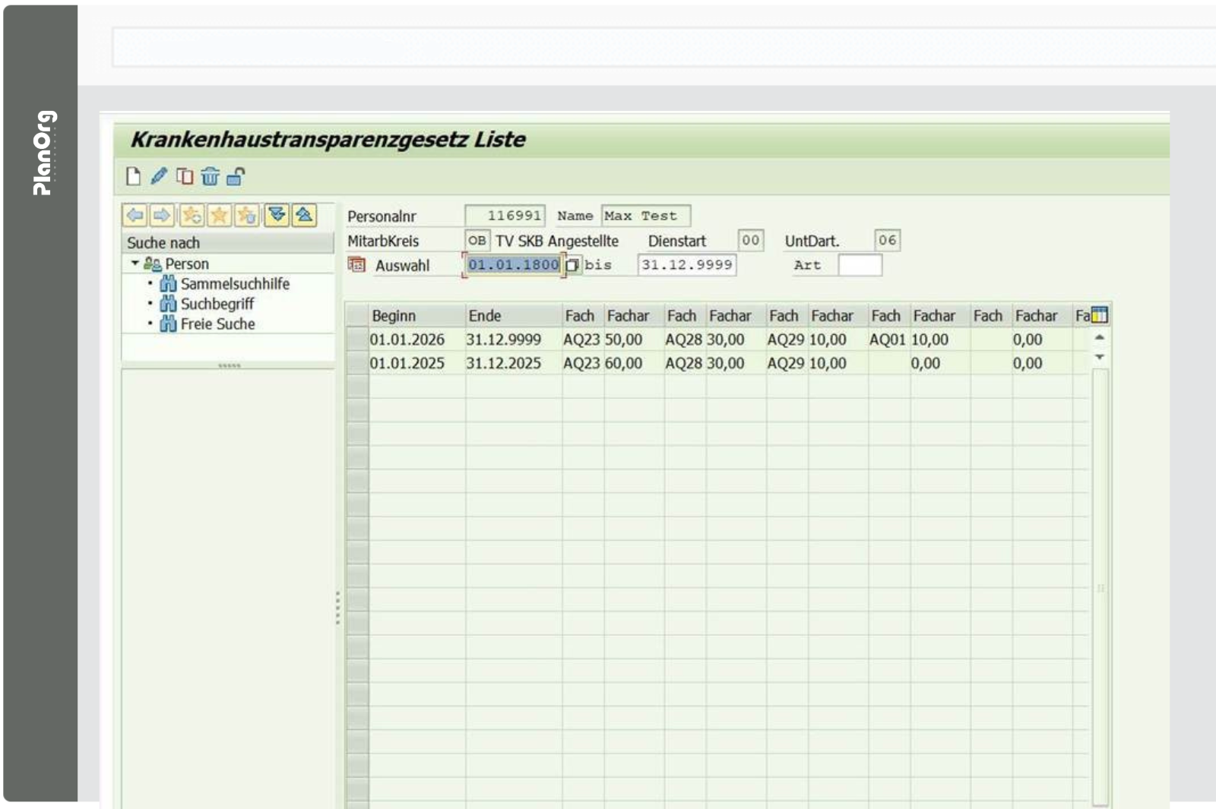
Task: Go forward with the right arrow icon
Action: [x=162, y=216]
